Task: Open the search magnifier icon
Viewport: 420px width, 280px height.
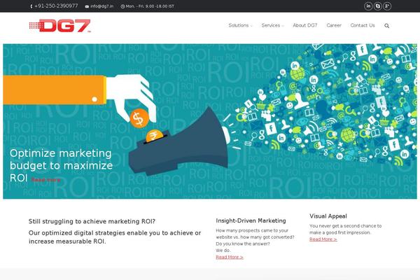Action: click(387, 26)
